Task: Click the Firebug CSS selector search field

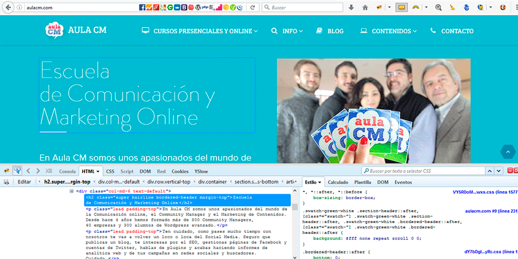Action: point(424,171)
